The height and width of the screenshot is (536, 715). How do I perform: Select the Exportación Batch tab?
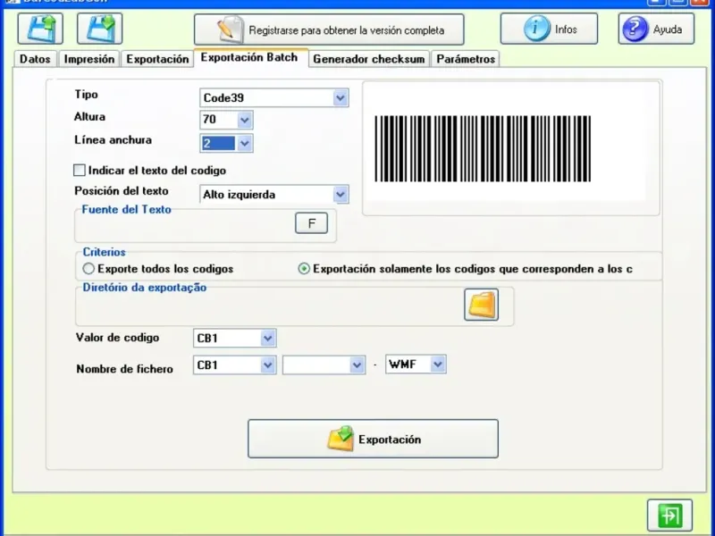point(251,57)
